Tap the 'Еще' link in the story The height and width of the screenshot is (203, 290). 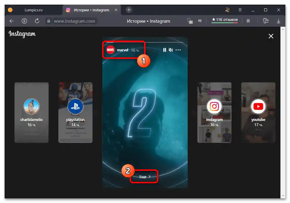[145, 177]
